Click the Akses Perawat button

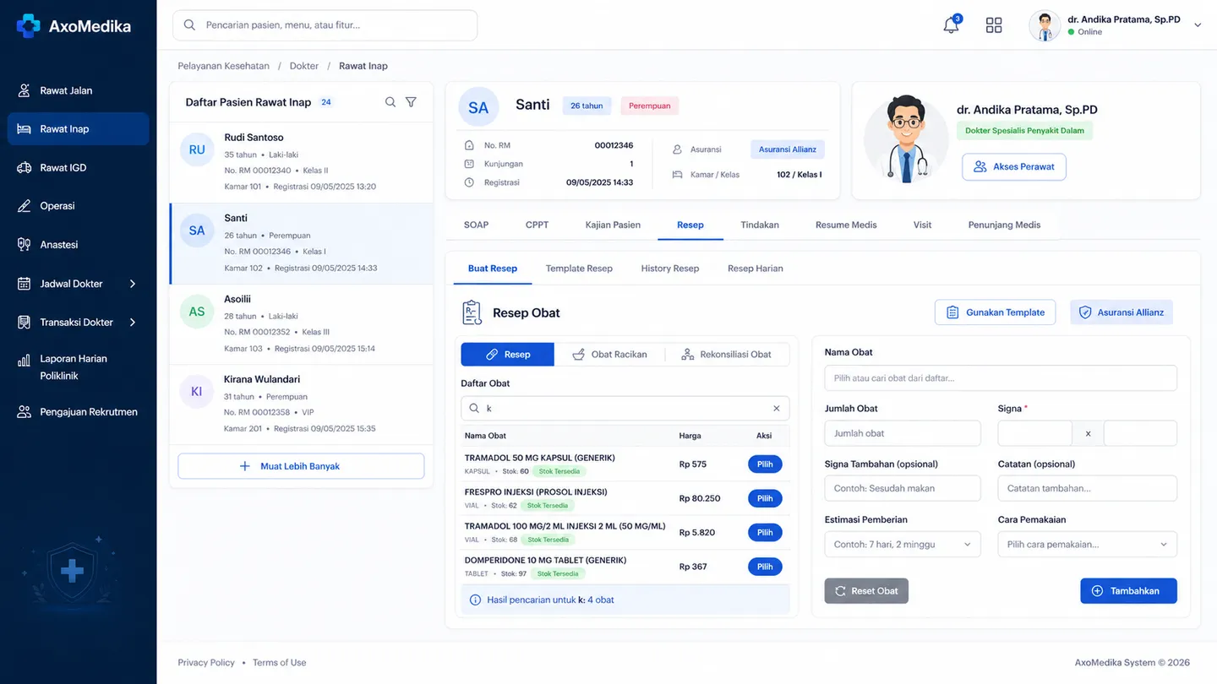pos(1014,167)
